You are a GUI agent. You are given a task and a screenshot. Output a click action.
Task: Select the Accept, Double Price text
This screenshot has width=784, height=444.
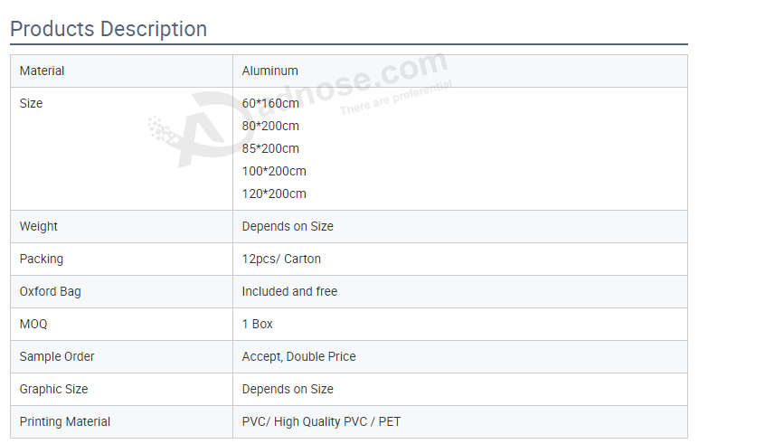point(298,356)
